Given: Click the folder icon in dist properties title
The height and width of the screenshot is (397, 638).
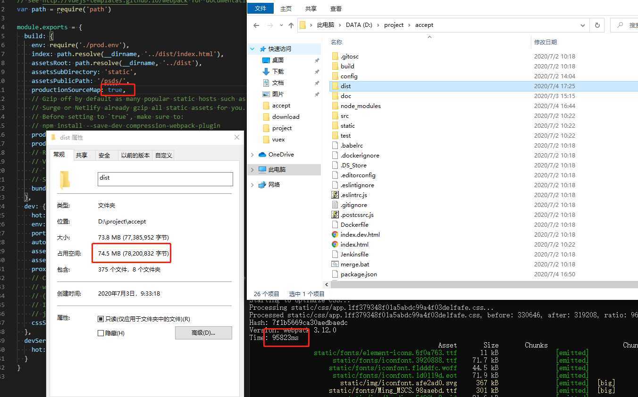Looking at the screenshot, I should click(x=54, y=137).
